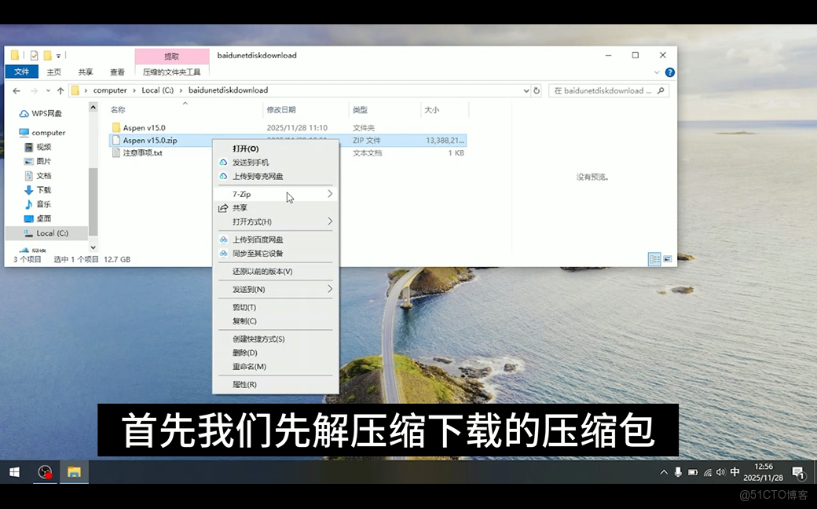Toggle input language via the 中 indicator
The height and width of the screenshot is (509, 817).
pyautogui.click(x=735, y=472)
